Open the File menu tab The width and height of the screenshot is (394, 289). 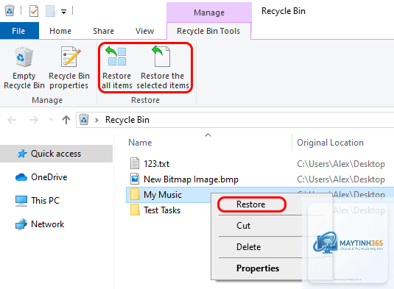pyautogui.click(x=19, y=31)
